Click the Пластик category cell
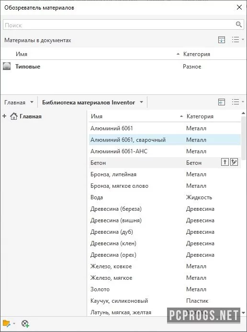The image size is (247, 332). pos(197,301)
